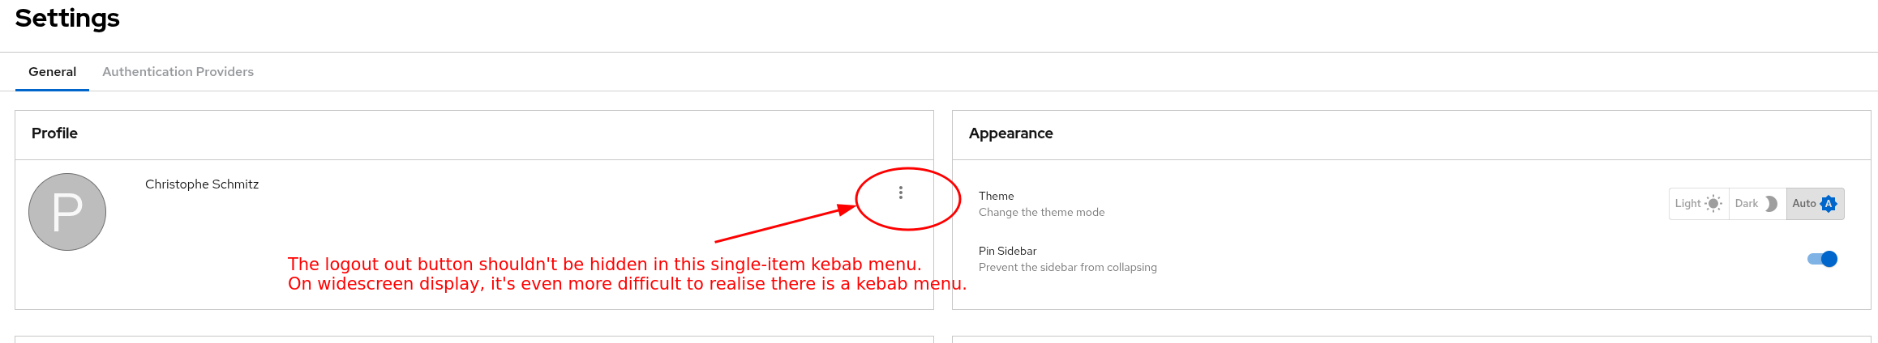Screen dimensions: 1878x343
Task: Click the Theme setting label
Action: point(996,196)
